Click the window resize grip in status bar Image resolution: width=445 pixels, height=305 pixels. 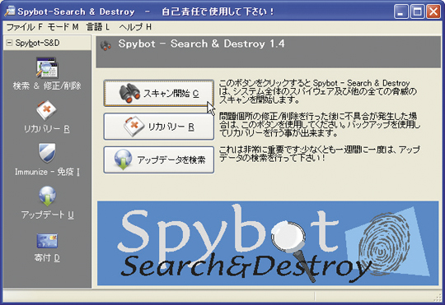click(x=437, y=298)
